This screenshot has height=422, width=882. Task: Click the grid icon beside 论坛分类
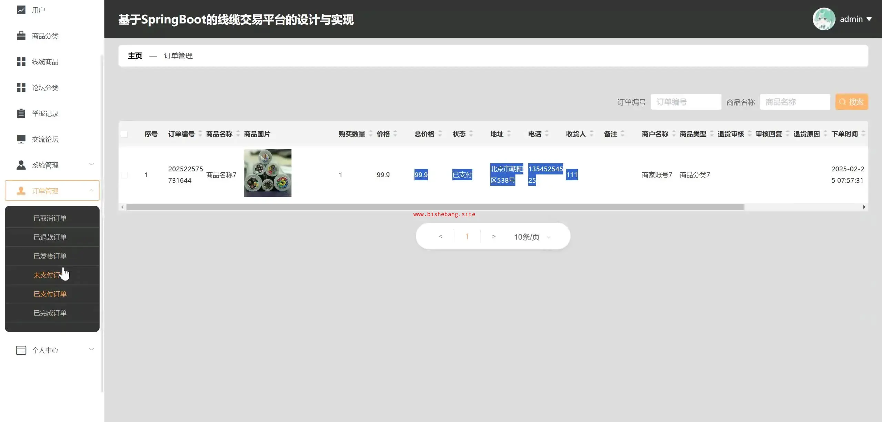tap(21, 88)
